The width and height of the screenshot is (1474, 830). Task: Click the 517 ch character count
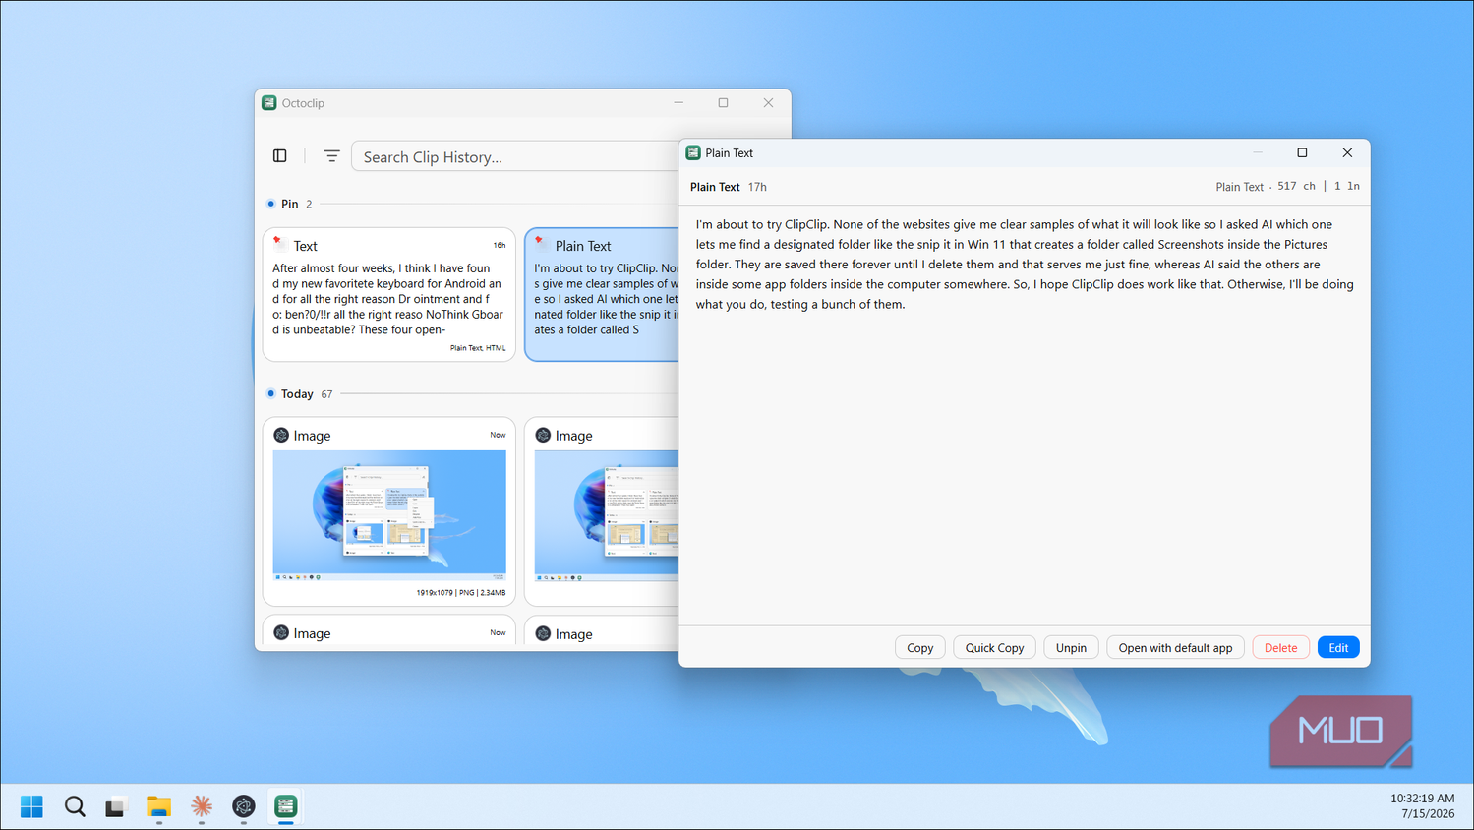(1296, 186)
